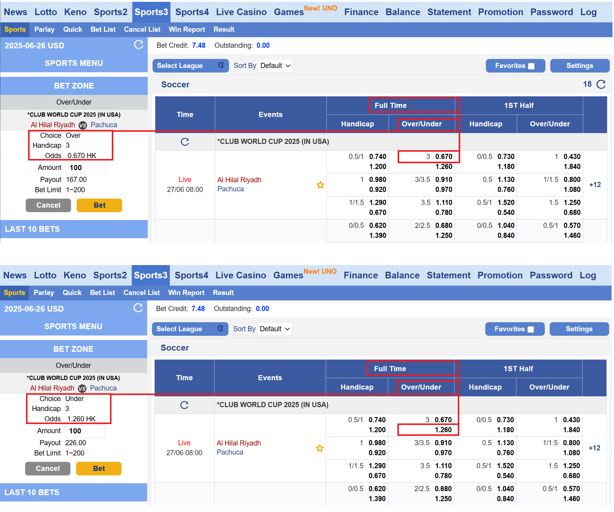The width and height of the screenshot is (614, 512).
Task: Open Promotion in the lower screenshot
Action: click(x=500, y=275)
